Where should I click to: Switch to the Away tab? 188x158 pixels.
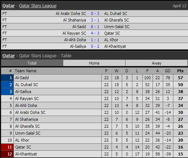[157, 63]
